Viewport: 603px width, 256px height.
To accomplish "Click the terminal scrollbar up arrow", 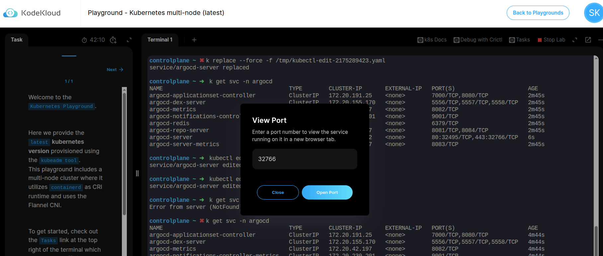I will tap(596, 58).
